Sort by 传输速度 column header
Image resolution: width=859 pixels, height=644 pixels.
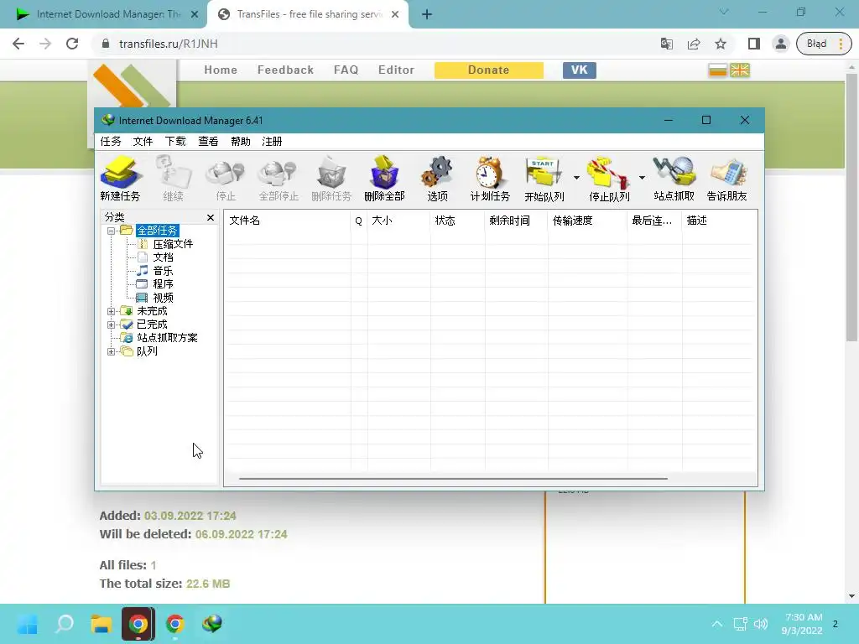(587, 221)
